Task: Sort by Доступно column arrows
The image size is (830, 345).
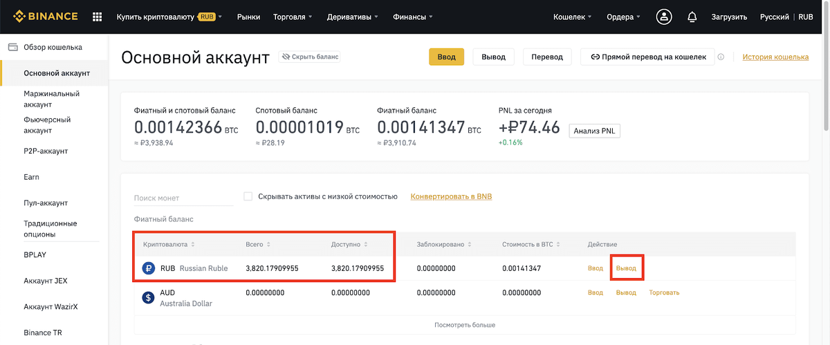Action: [366, 245]
